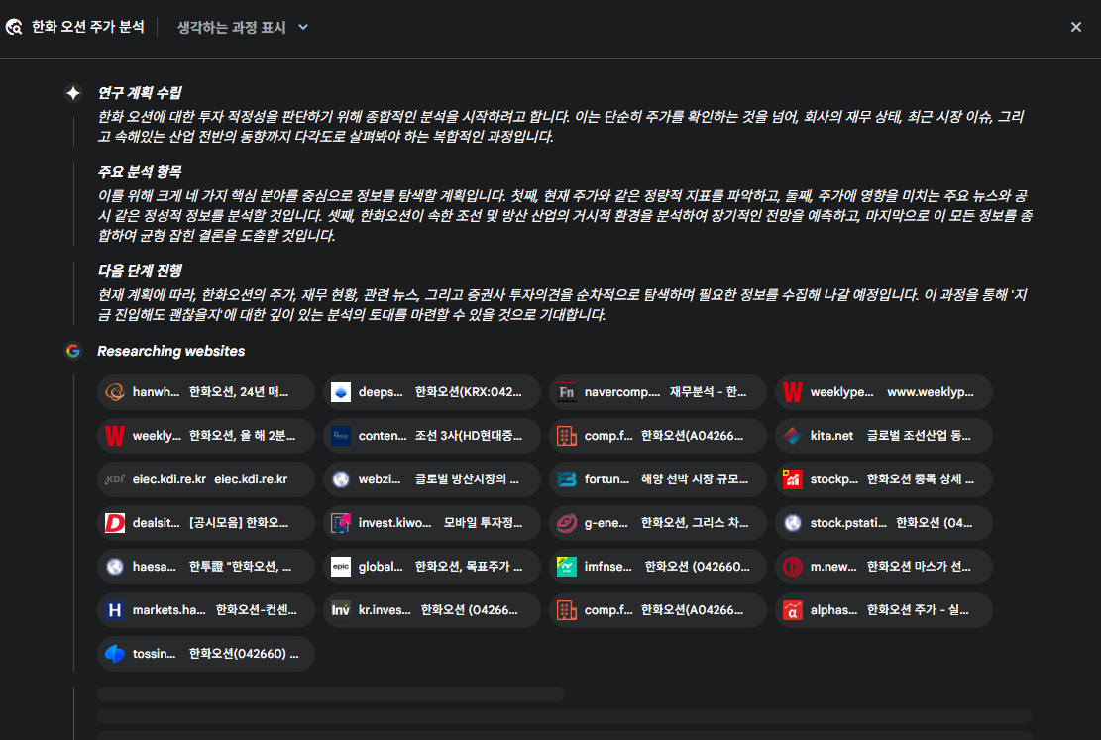
Task: Click the 연구 계획 수립 heading
Action: click(x=140, y=93)
